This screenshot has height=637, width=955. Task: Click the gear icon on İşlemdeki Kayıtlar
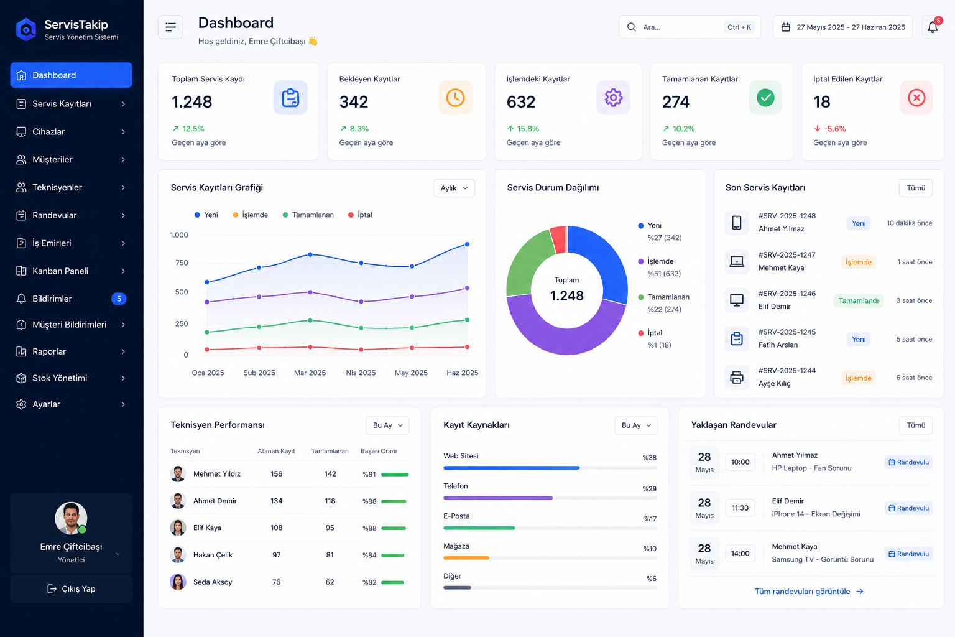(x=613, y=98)
